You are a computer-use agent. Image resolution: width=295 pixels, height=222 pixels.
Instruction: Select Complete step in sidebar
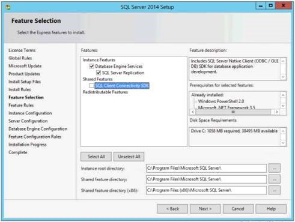[x=17, y=152]
